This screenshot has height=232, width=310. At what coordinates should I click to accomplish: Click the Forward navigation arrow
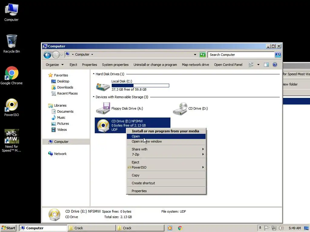tap(56, 55)
